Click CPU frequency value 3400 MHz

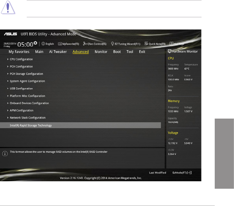[173, 69]
